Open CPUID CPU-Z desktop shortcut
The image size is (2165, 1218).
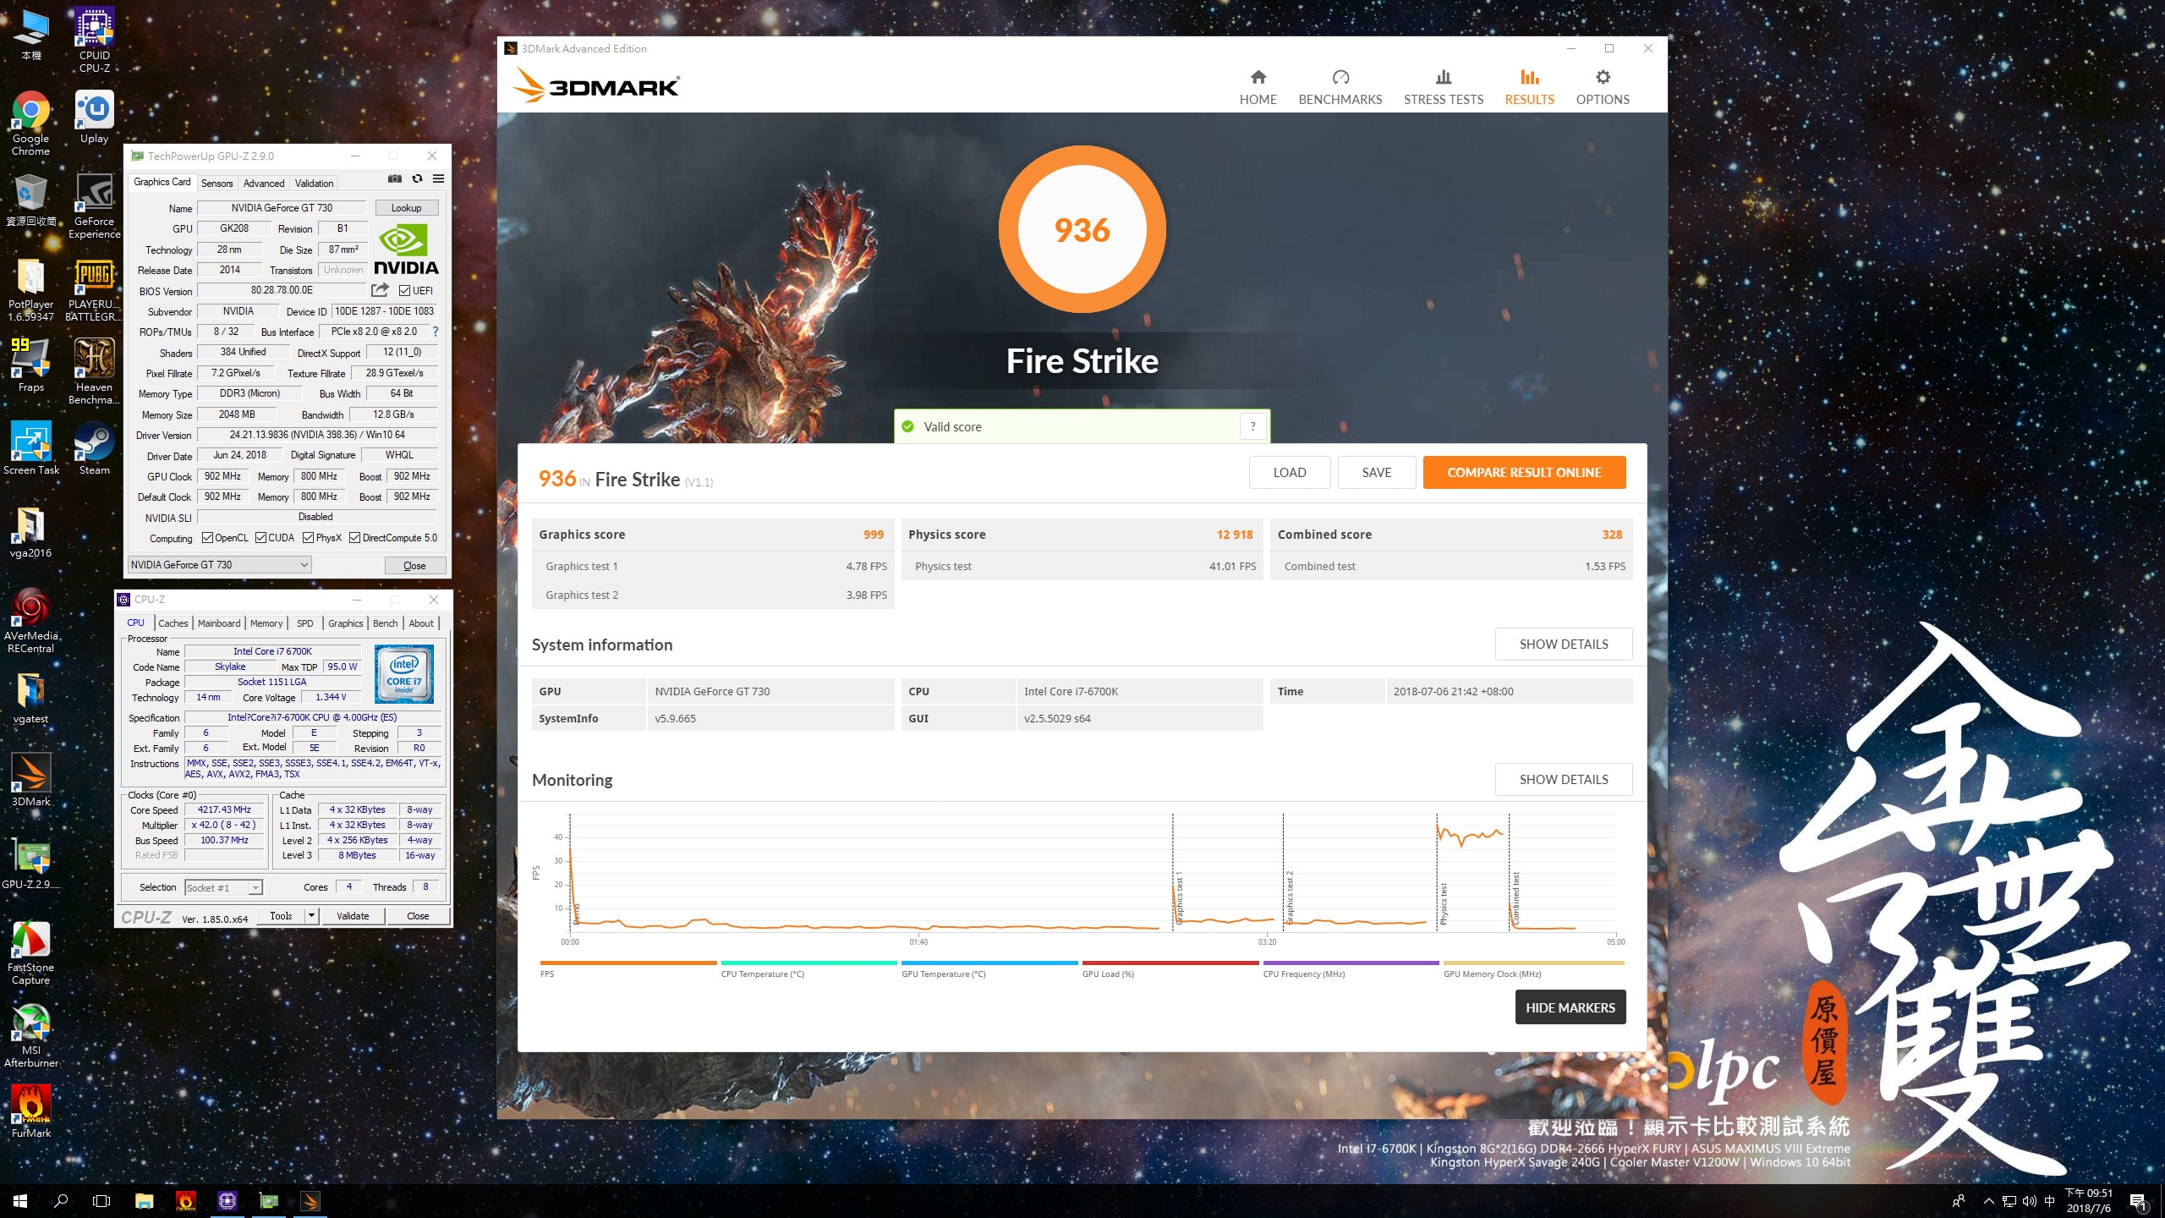click(x=94, y=41)
